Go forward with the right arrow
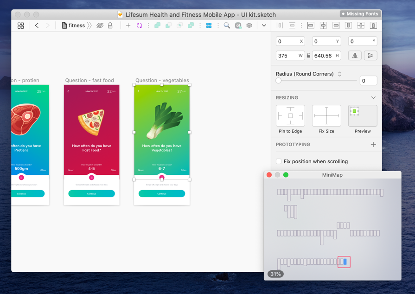Screen dimensions: 415x294 click(x=48, y=26)
